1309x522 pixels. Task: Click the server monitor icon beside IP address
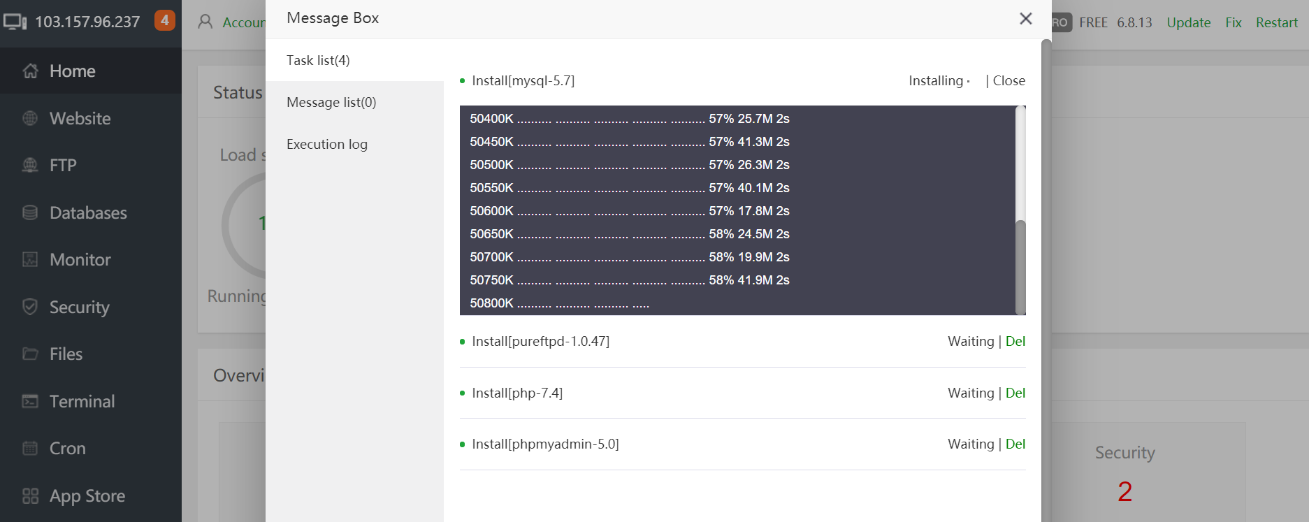[x=15, y=22]
